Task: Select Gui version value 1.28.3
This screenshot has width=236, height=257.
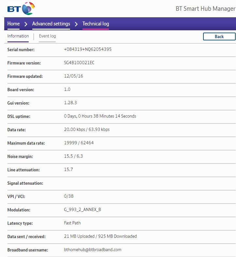Action: click(x=70, y=103)
